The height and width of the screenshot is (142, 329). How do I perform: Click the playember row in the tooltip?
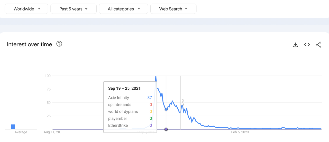[x=130, y=118]
